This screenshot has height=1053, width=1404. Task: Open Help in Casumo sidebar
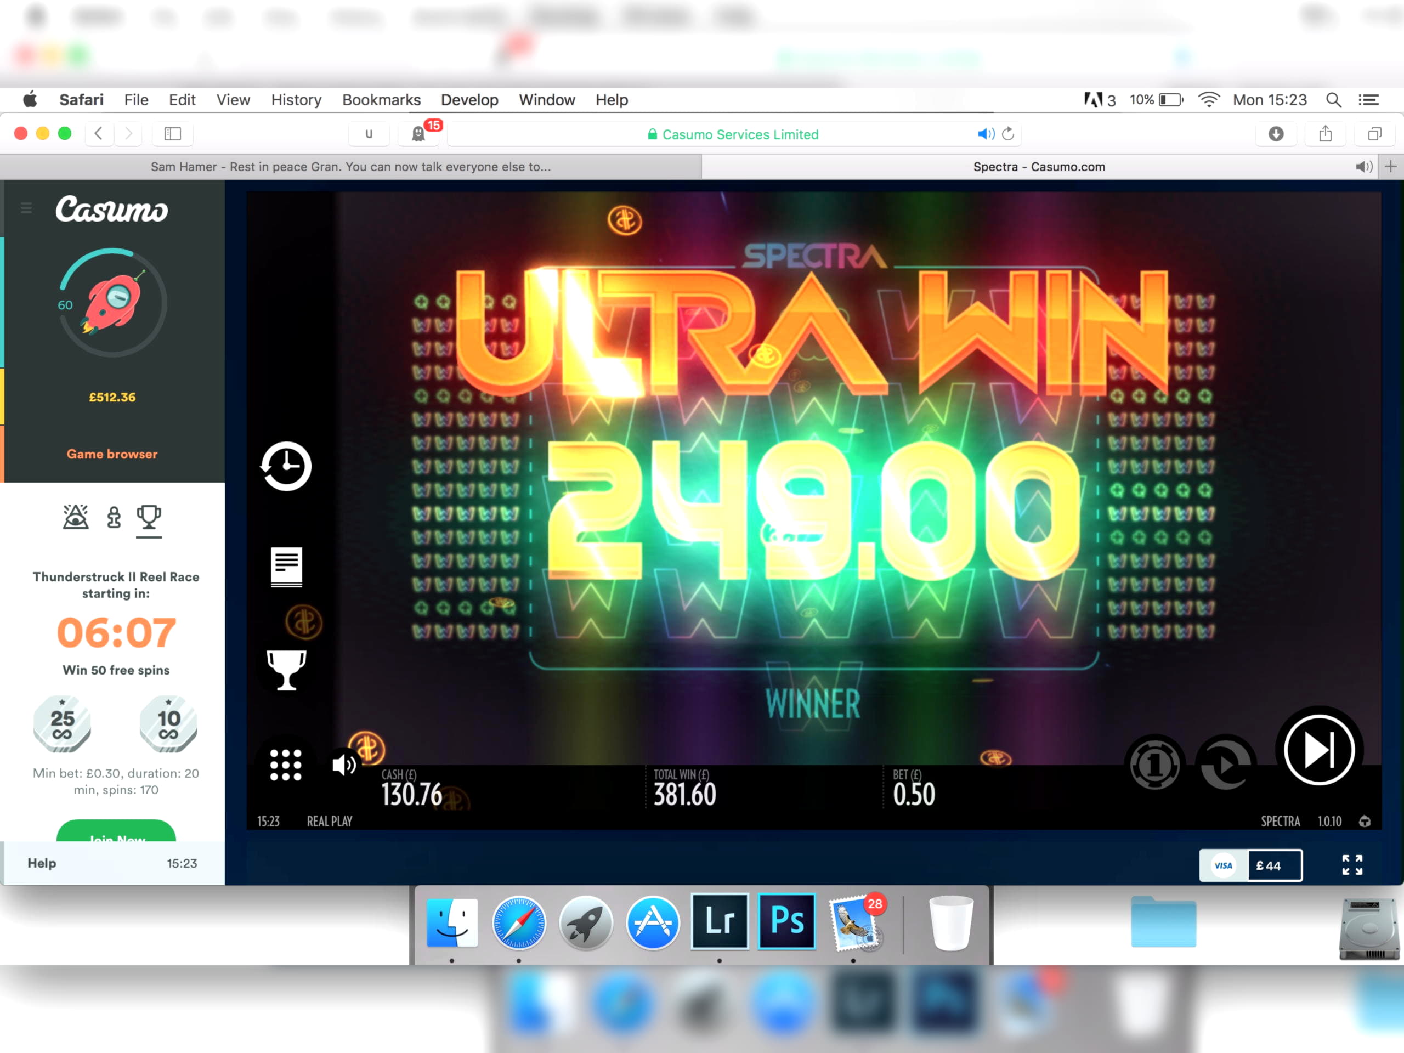[x=42, y=863]
